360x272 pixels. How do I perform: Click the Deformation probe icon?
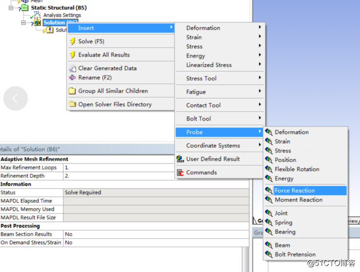269,132
